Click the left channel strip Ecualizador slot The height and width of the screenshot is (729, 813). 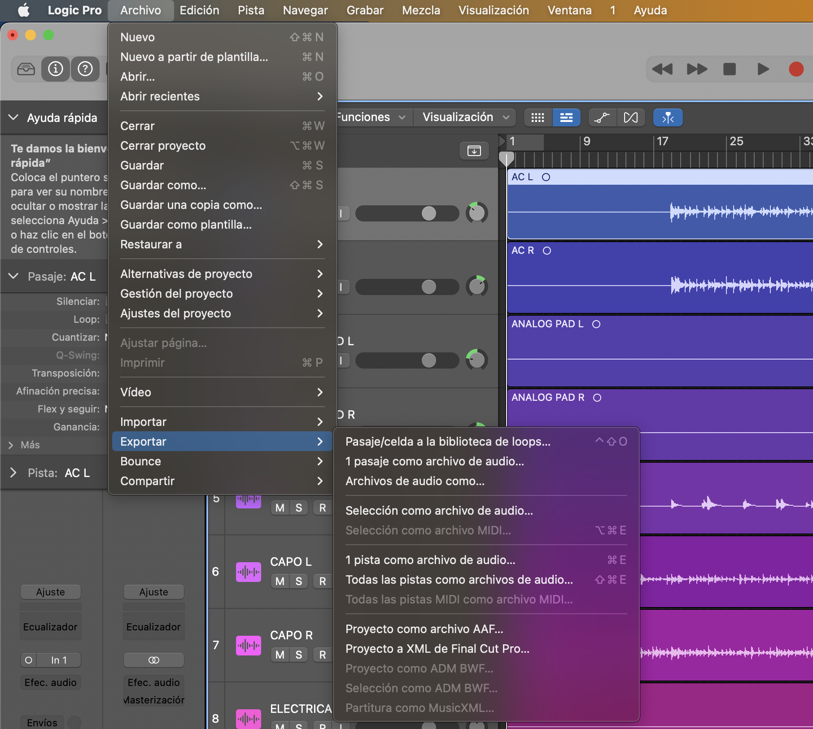(51, 627)
